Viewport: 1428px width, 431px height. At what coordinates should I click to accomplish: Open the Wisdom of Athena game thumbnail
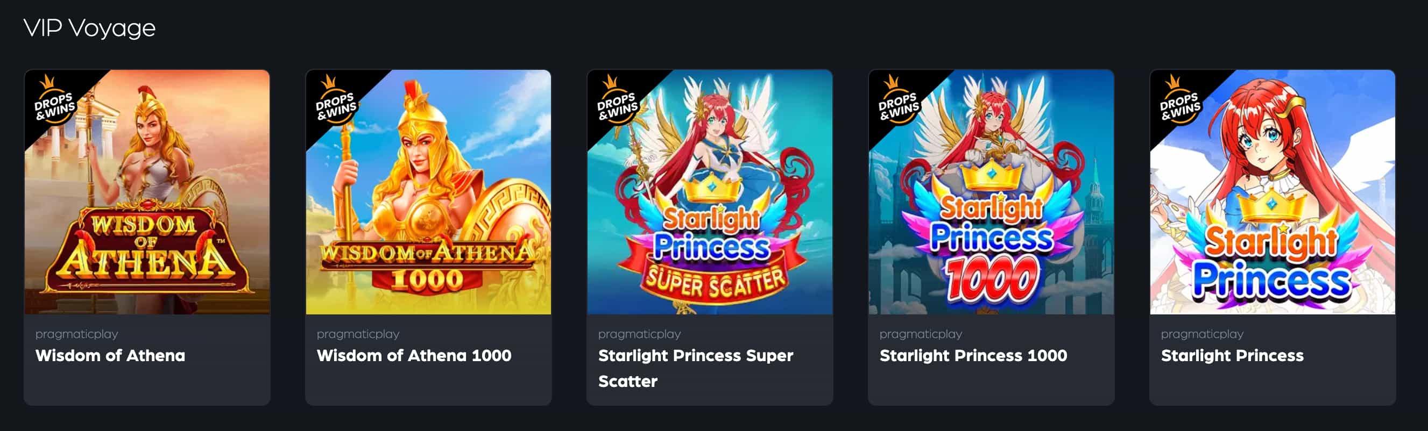pyautogui.click(x=147, y=192)
